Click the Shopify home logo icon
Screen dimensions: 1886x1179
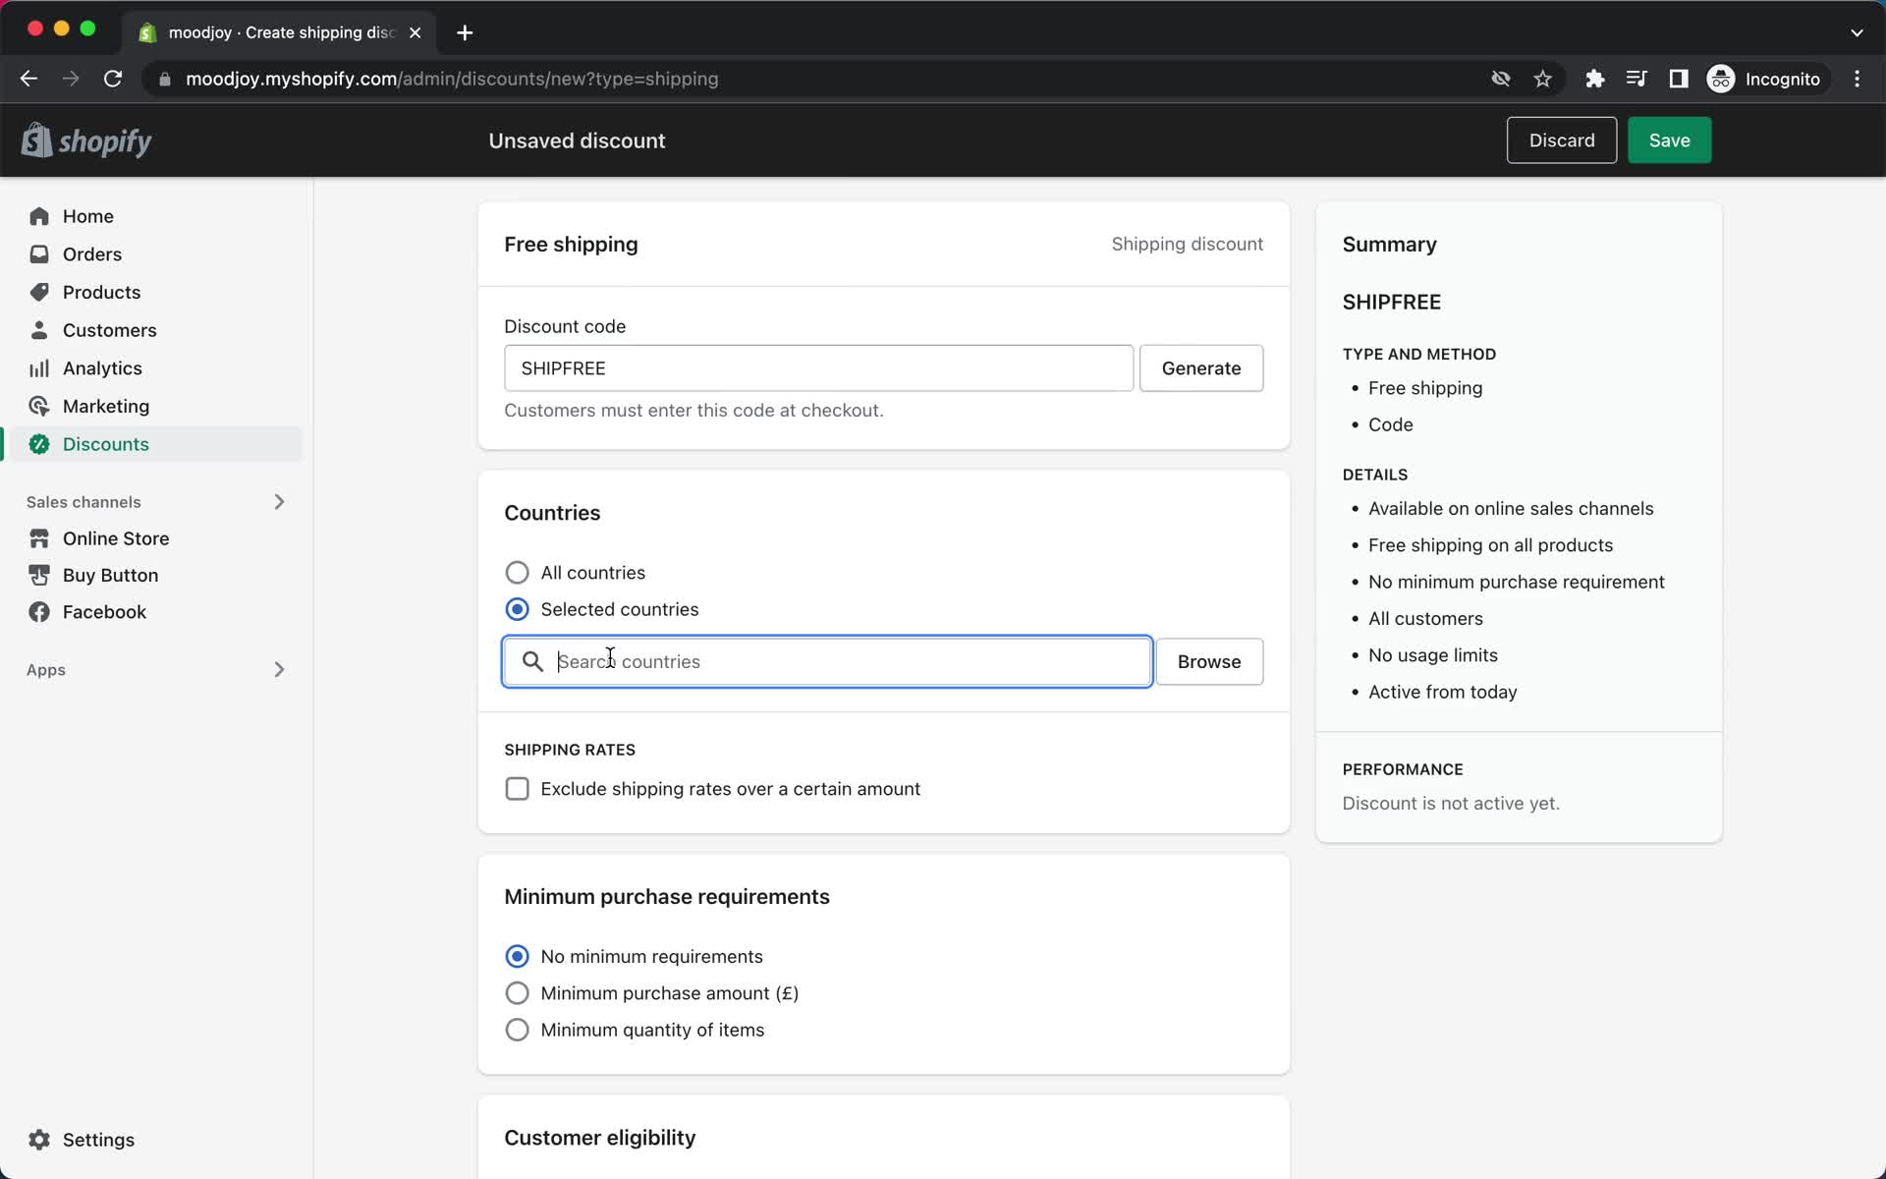[36, 140]
